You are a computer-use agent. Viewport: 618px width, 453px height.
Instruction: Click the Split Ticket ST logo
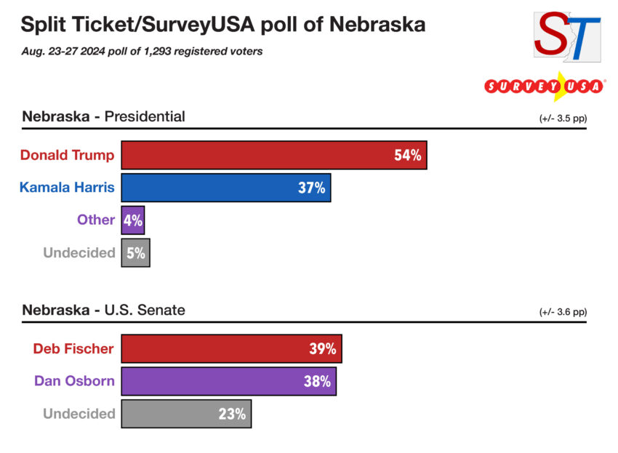point(567,36)
